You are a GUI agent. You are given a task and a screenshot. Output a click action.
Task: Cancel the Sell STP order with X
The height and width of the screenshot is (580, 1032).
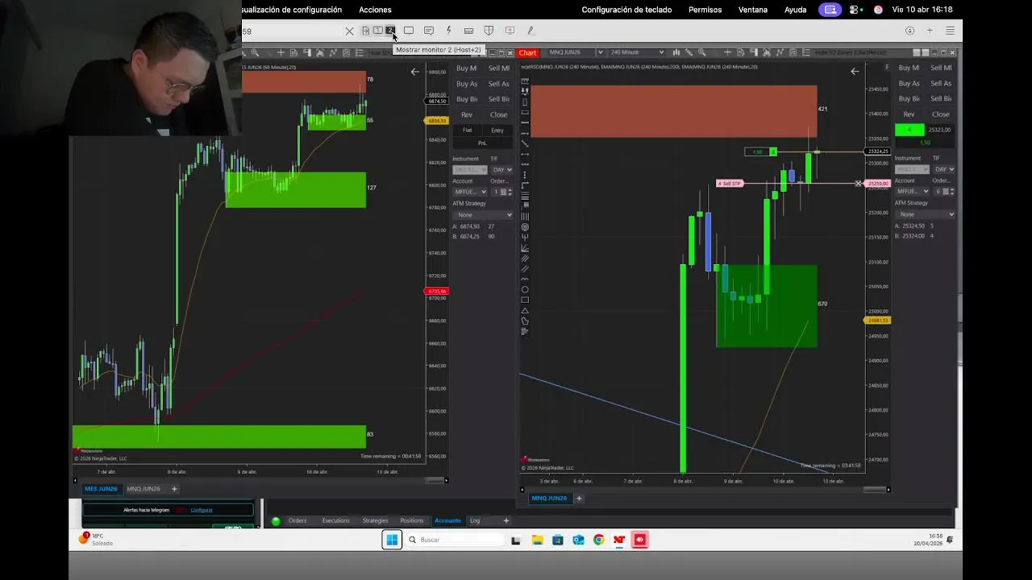(x=858, y=184)
